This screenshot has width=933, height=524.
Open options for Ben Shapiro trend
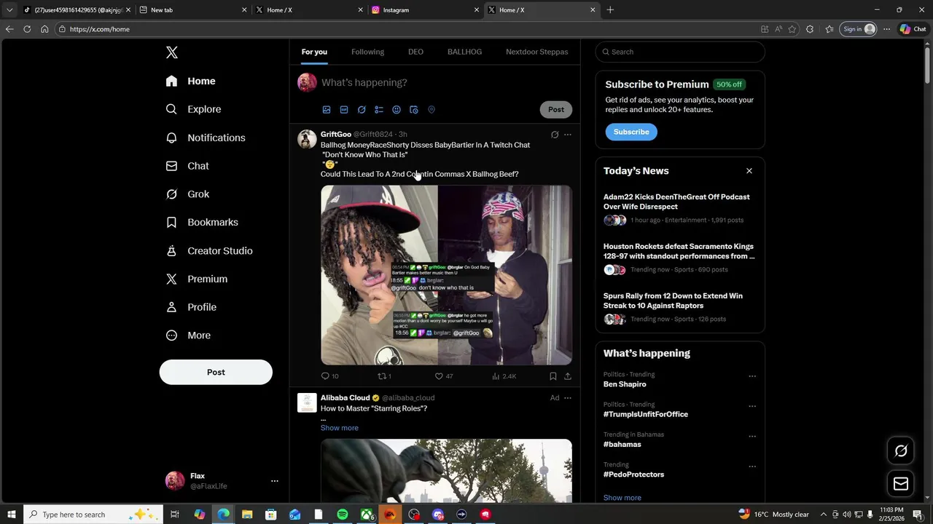pos(752,376)
